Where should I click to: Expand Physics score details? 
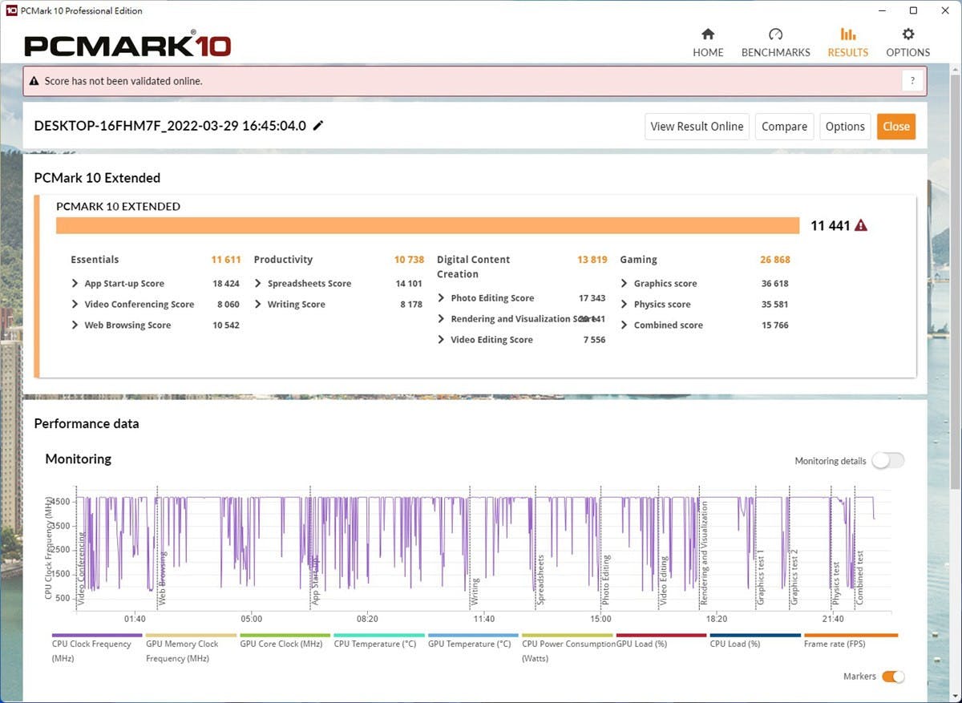tap(624, 305)
